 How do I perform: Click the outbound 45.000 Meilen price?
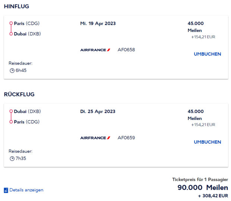(x=196, y=26)
